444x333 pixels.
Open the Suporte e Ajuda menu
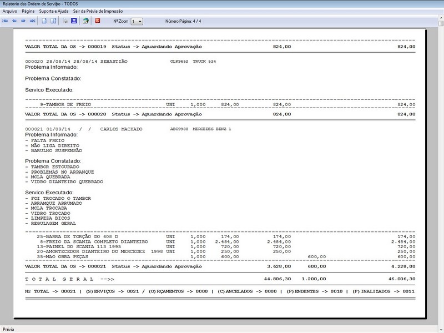coord(54,11)
